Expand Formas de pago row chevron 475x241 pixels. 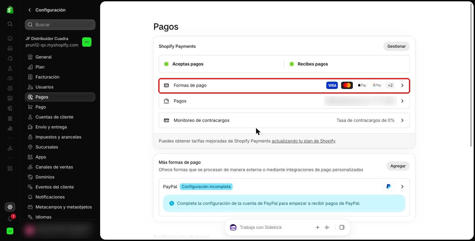point(402,85)
